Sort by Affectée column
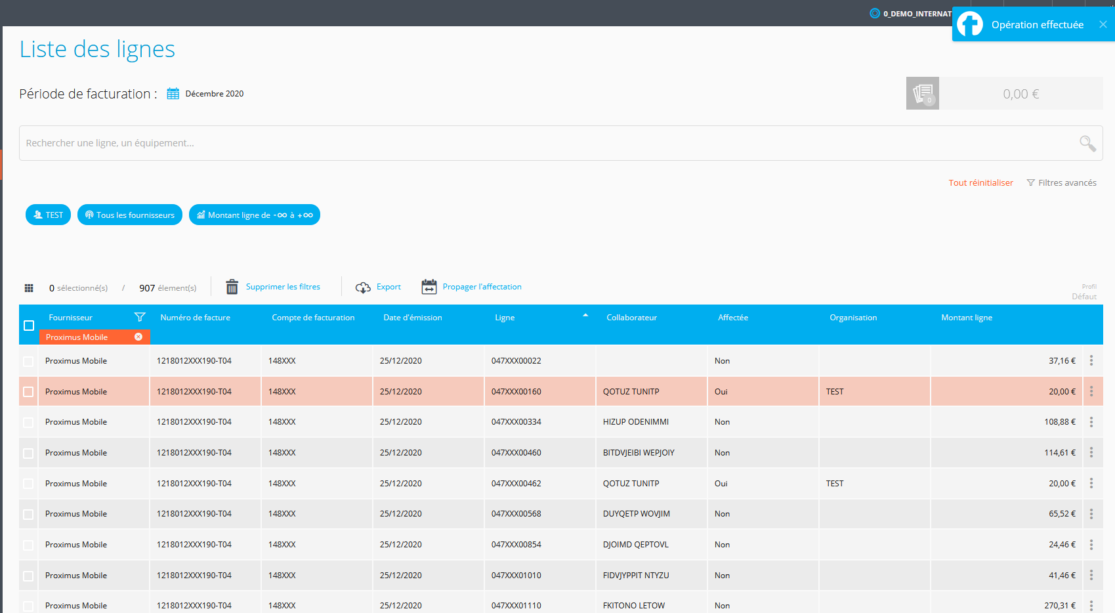Screen dimensions: 1115x613 point(733,317)
